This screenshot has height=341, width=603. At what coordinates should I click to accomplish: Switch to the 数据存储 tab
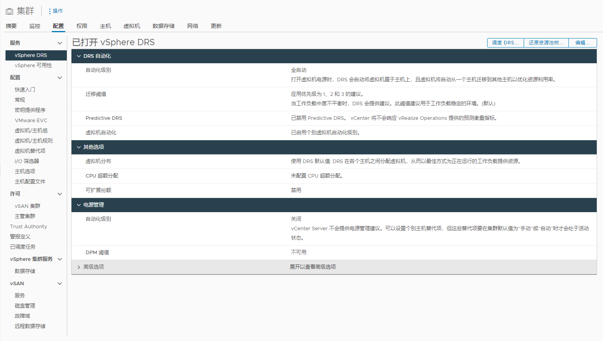pyautogui.click(x=163, y=26)
